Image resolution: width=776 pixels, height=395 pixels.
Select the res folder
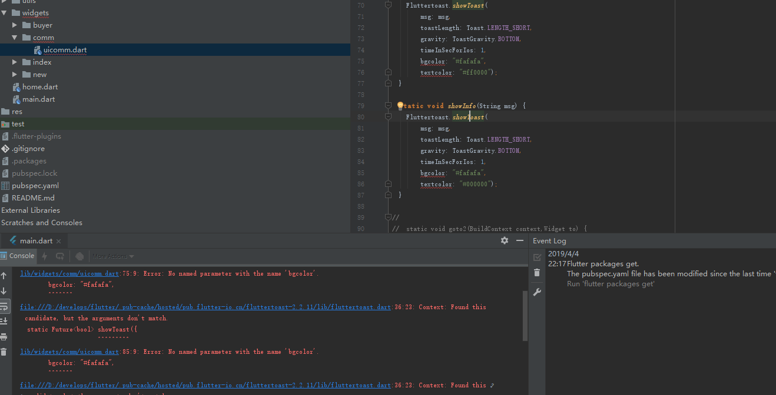pyautogui.click(x=17, y=112)
